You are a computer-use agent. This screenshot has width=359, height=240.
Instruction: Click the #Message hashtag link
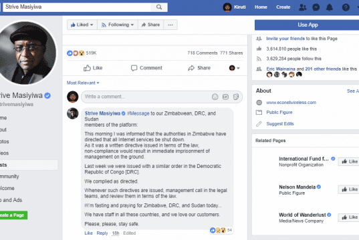pyautogui.click(x=138, y=113)
